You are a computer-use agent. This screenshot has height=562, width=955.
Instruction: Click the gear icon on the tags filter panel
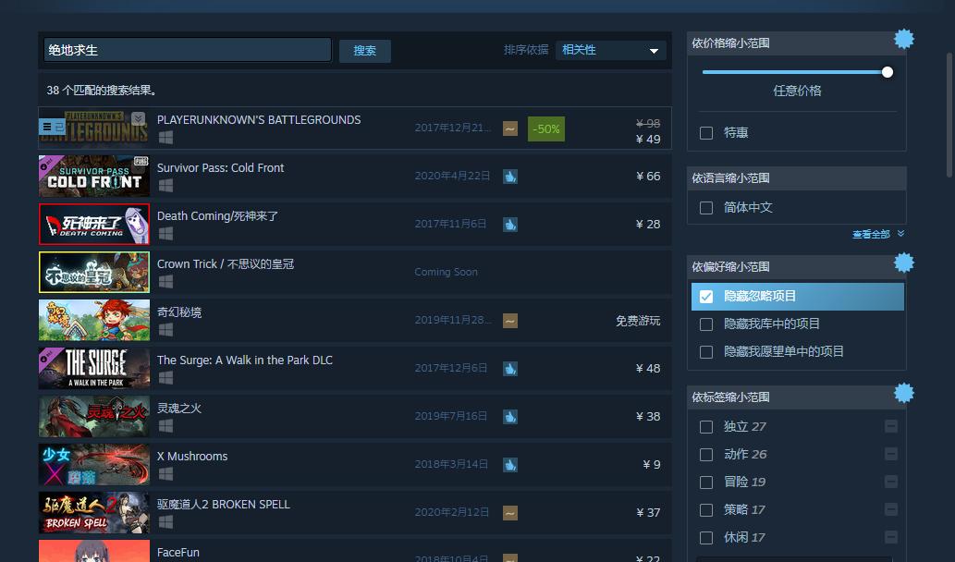tap(904, 393)
